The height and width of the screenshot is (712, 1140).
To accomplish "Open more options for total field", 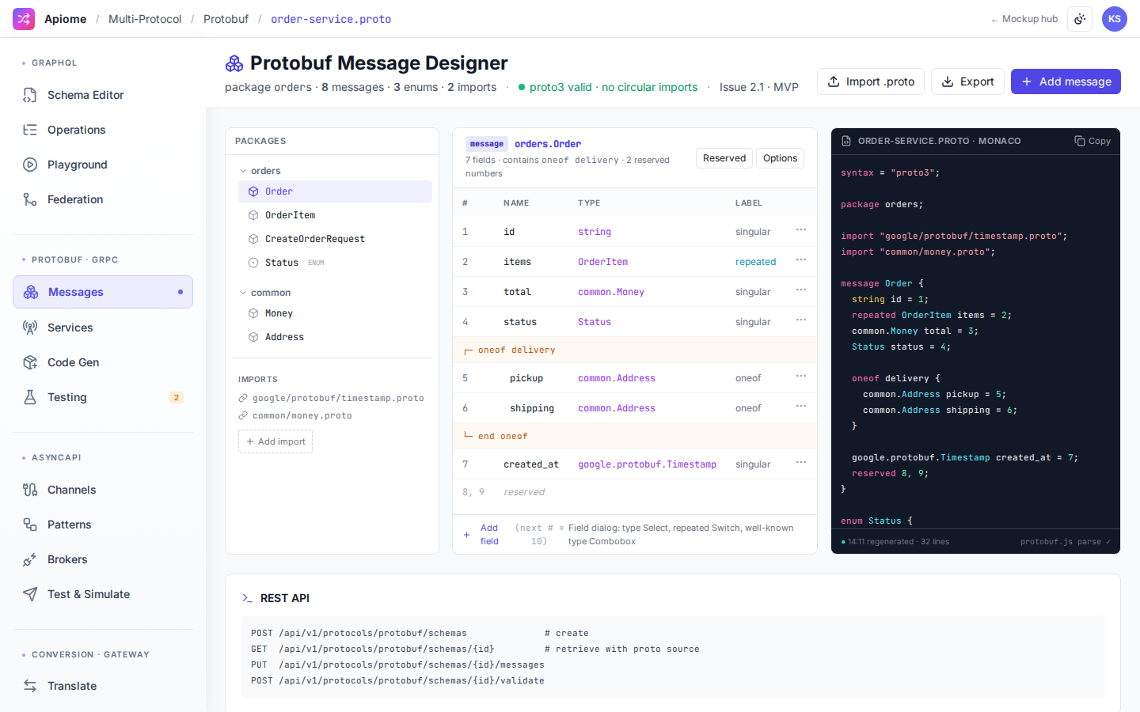I will pyautogui.click(x=801, y=290).
